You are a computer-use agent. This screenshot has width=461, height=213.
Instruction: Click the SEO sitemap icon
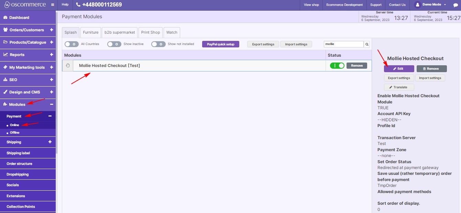pos(6,80)
